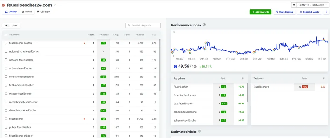This screenshot has height=138, width=330.
Task: Open the three-dot more options menu
Action: (326, 12)
